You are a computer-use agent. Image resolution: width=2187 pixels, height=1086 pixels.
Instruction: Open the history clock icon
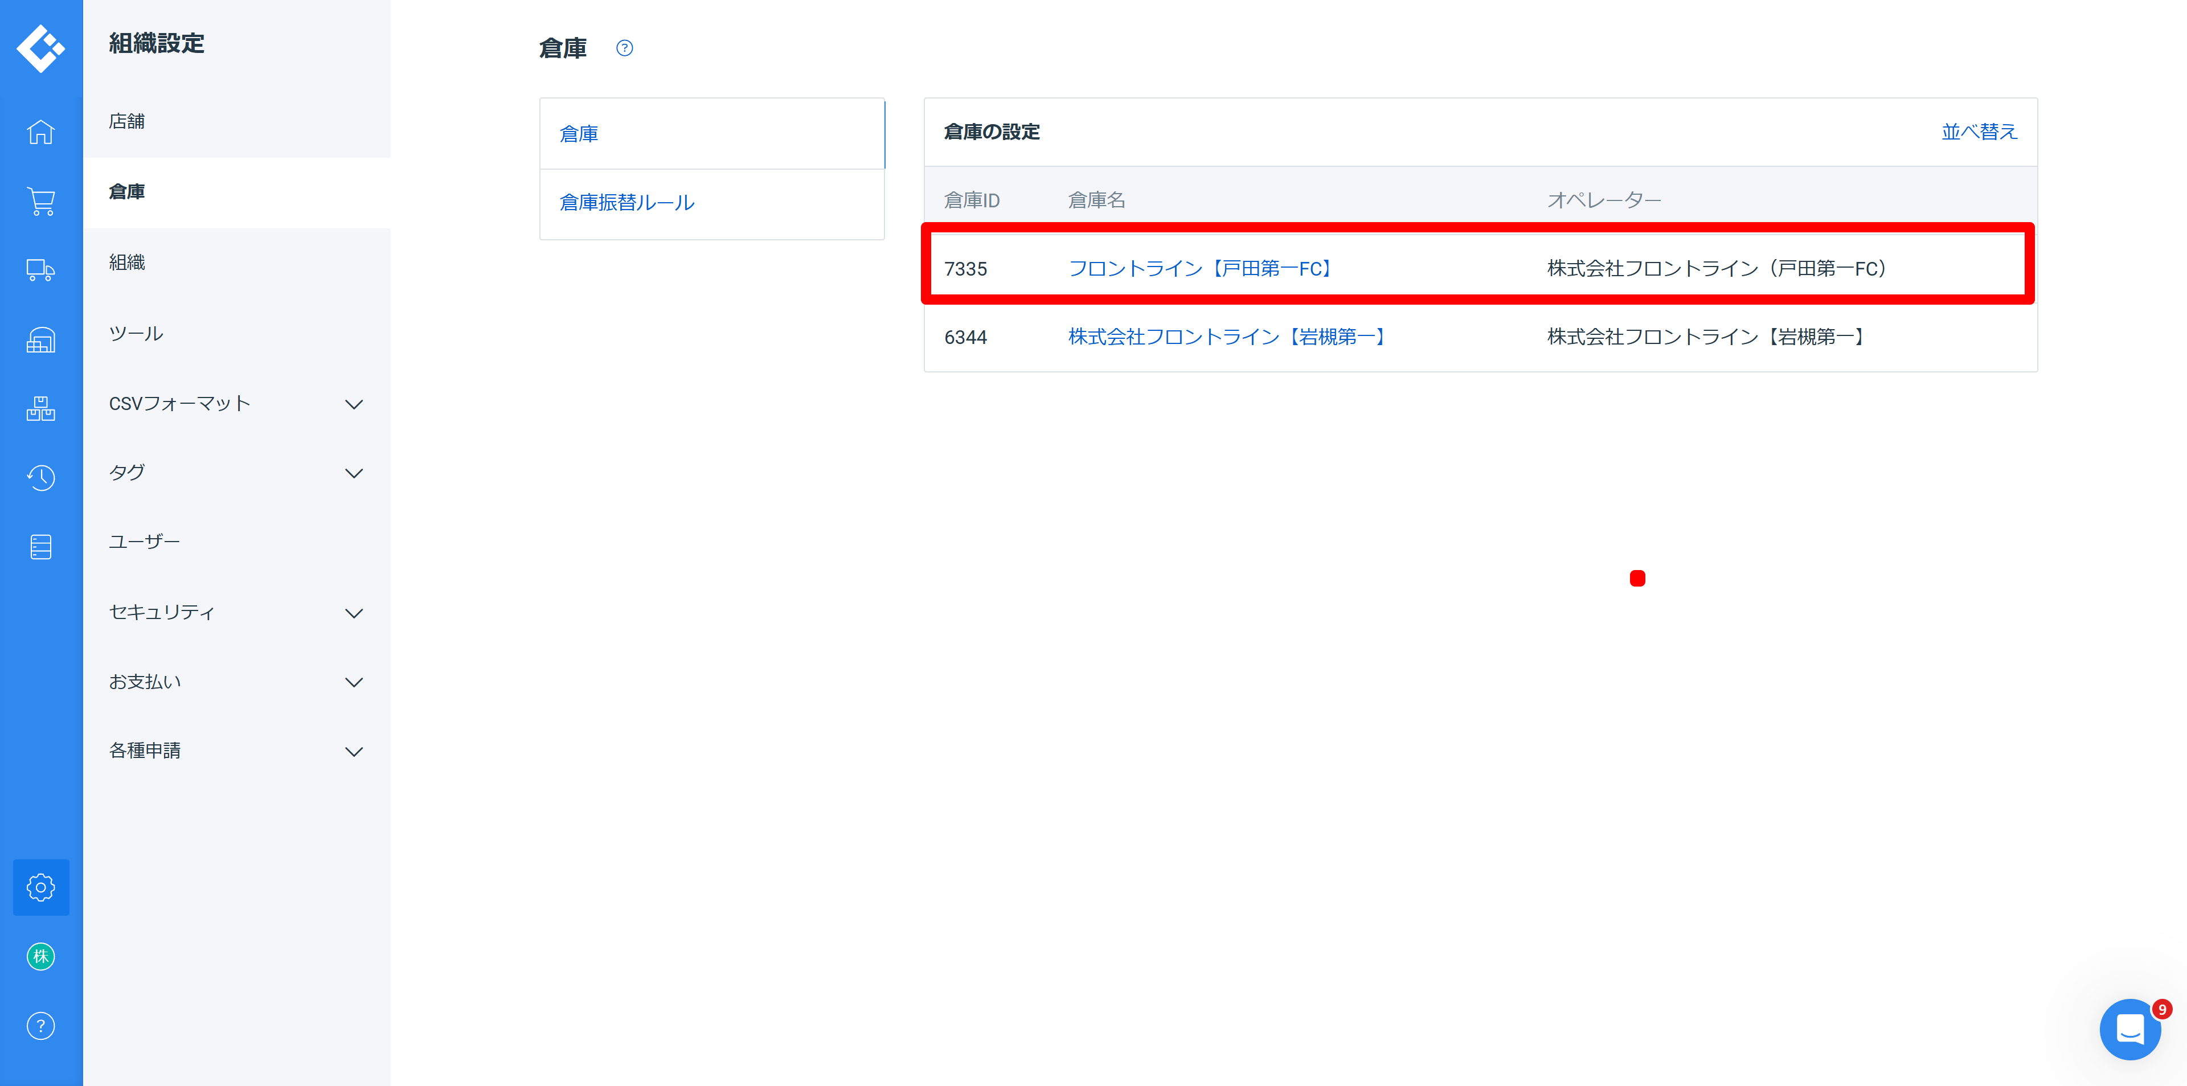click(x=41, y=477)
